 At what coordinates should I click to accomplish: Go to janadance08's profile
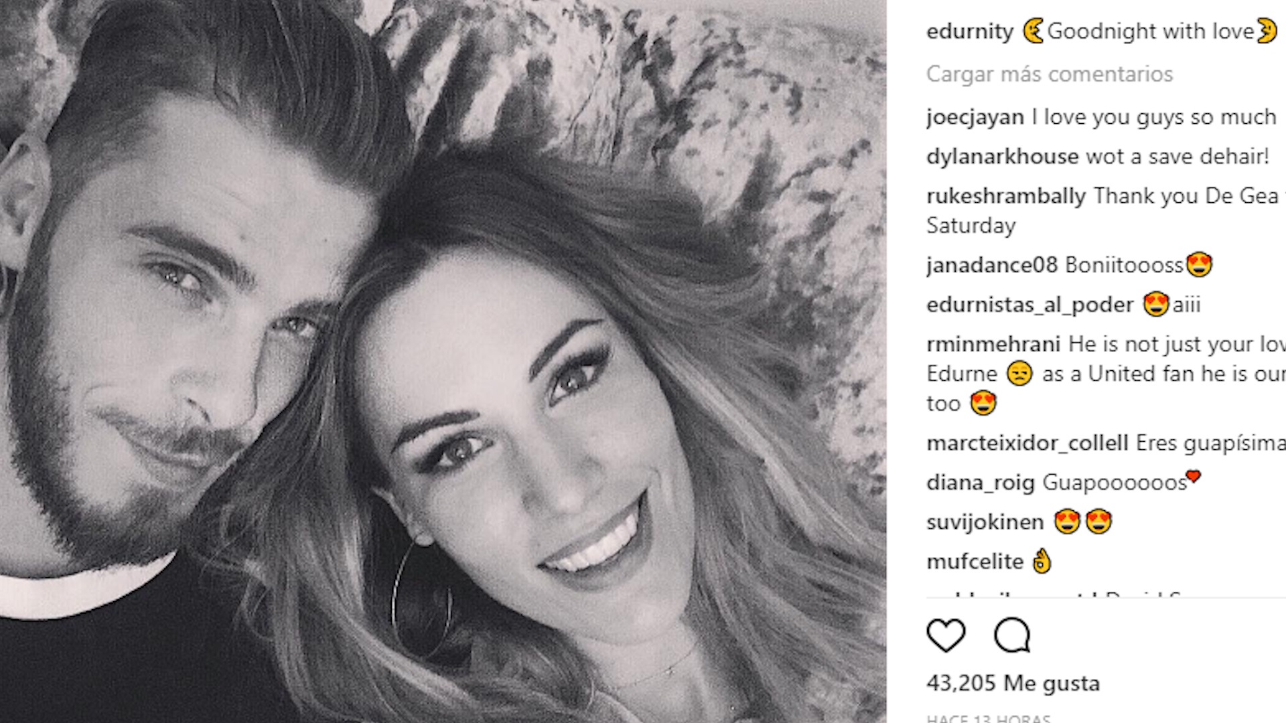coord(992,265)
